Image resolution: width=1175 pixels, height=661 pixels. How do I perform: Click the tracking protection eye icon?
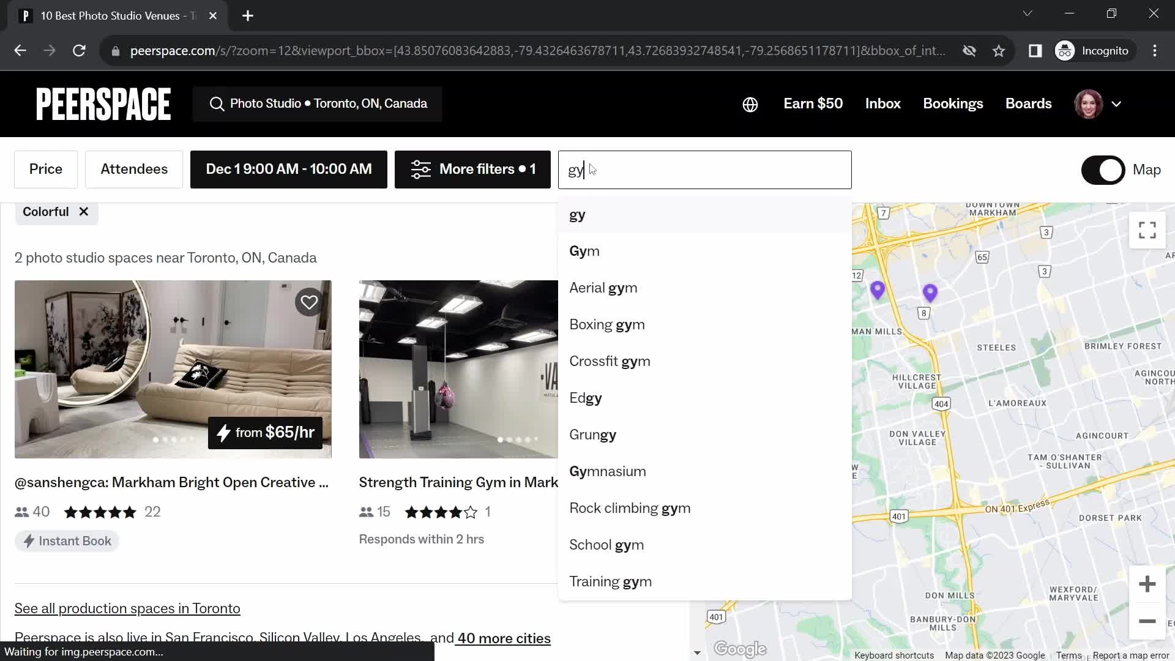(969, 51)
